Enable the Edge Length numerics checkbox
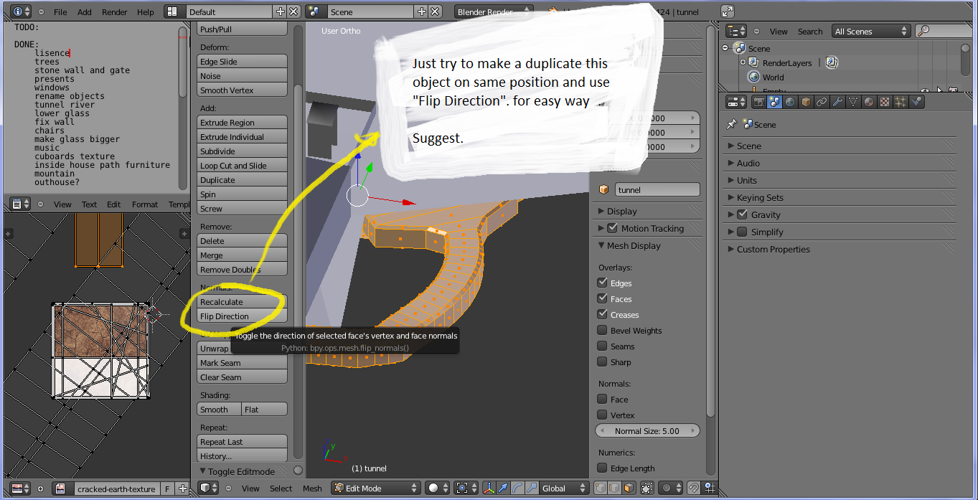The image size is (978, 500). click(603, 468)
